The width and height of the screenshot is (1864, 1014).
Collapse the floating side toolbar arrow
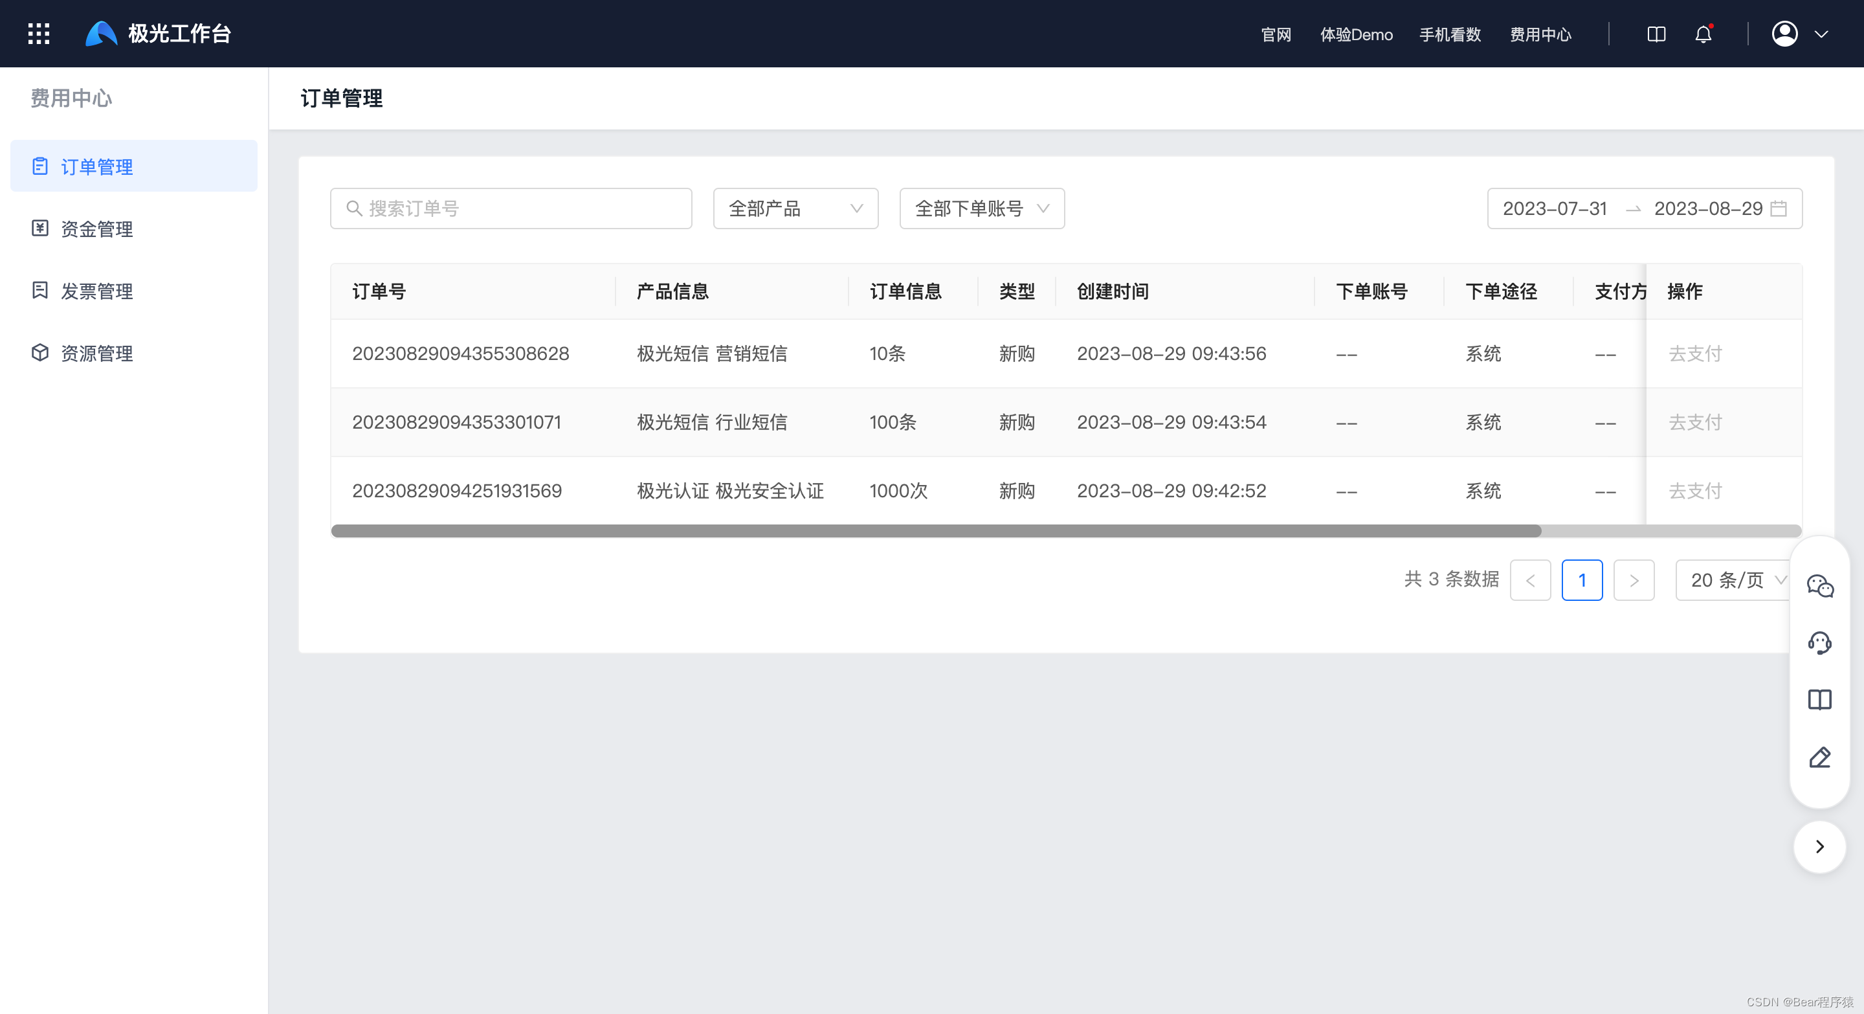click(x=1820, y=847)
